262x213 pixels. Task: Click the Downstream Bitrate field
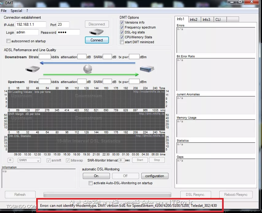pos(44,57)
